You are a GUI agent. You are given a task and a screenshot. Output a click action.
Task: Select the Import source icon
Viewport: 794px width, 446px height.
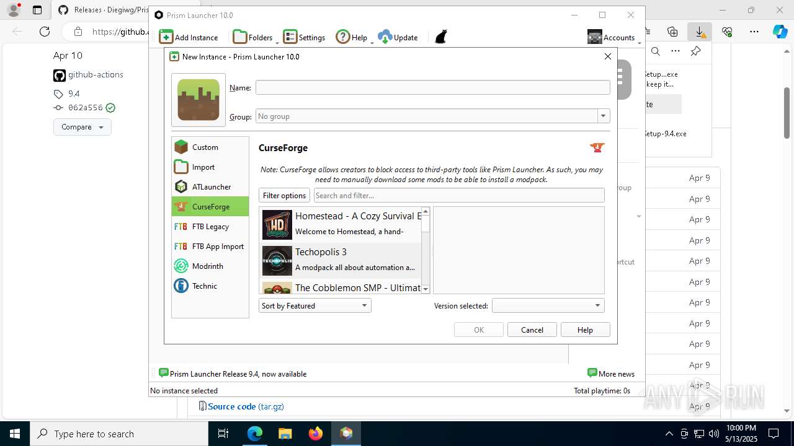click(x=181, y=167)
